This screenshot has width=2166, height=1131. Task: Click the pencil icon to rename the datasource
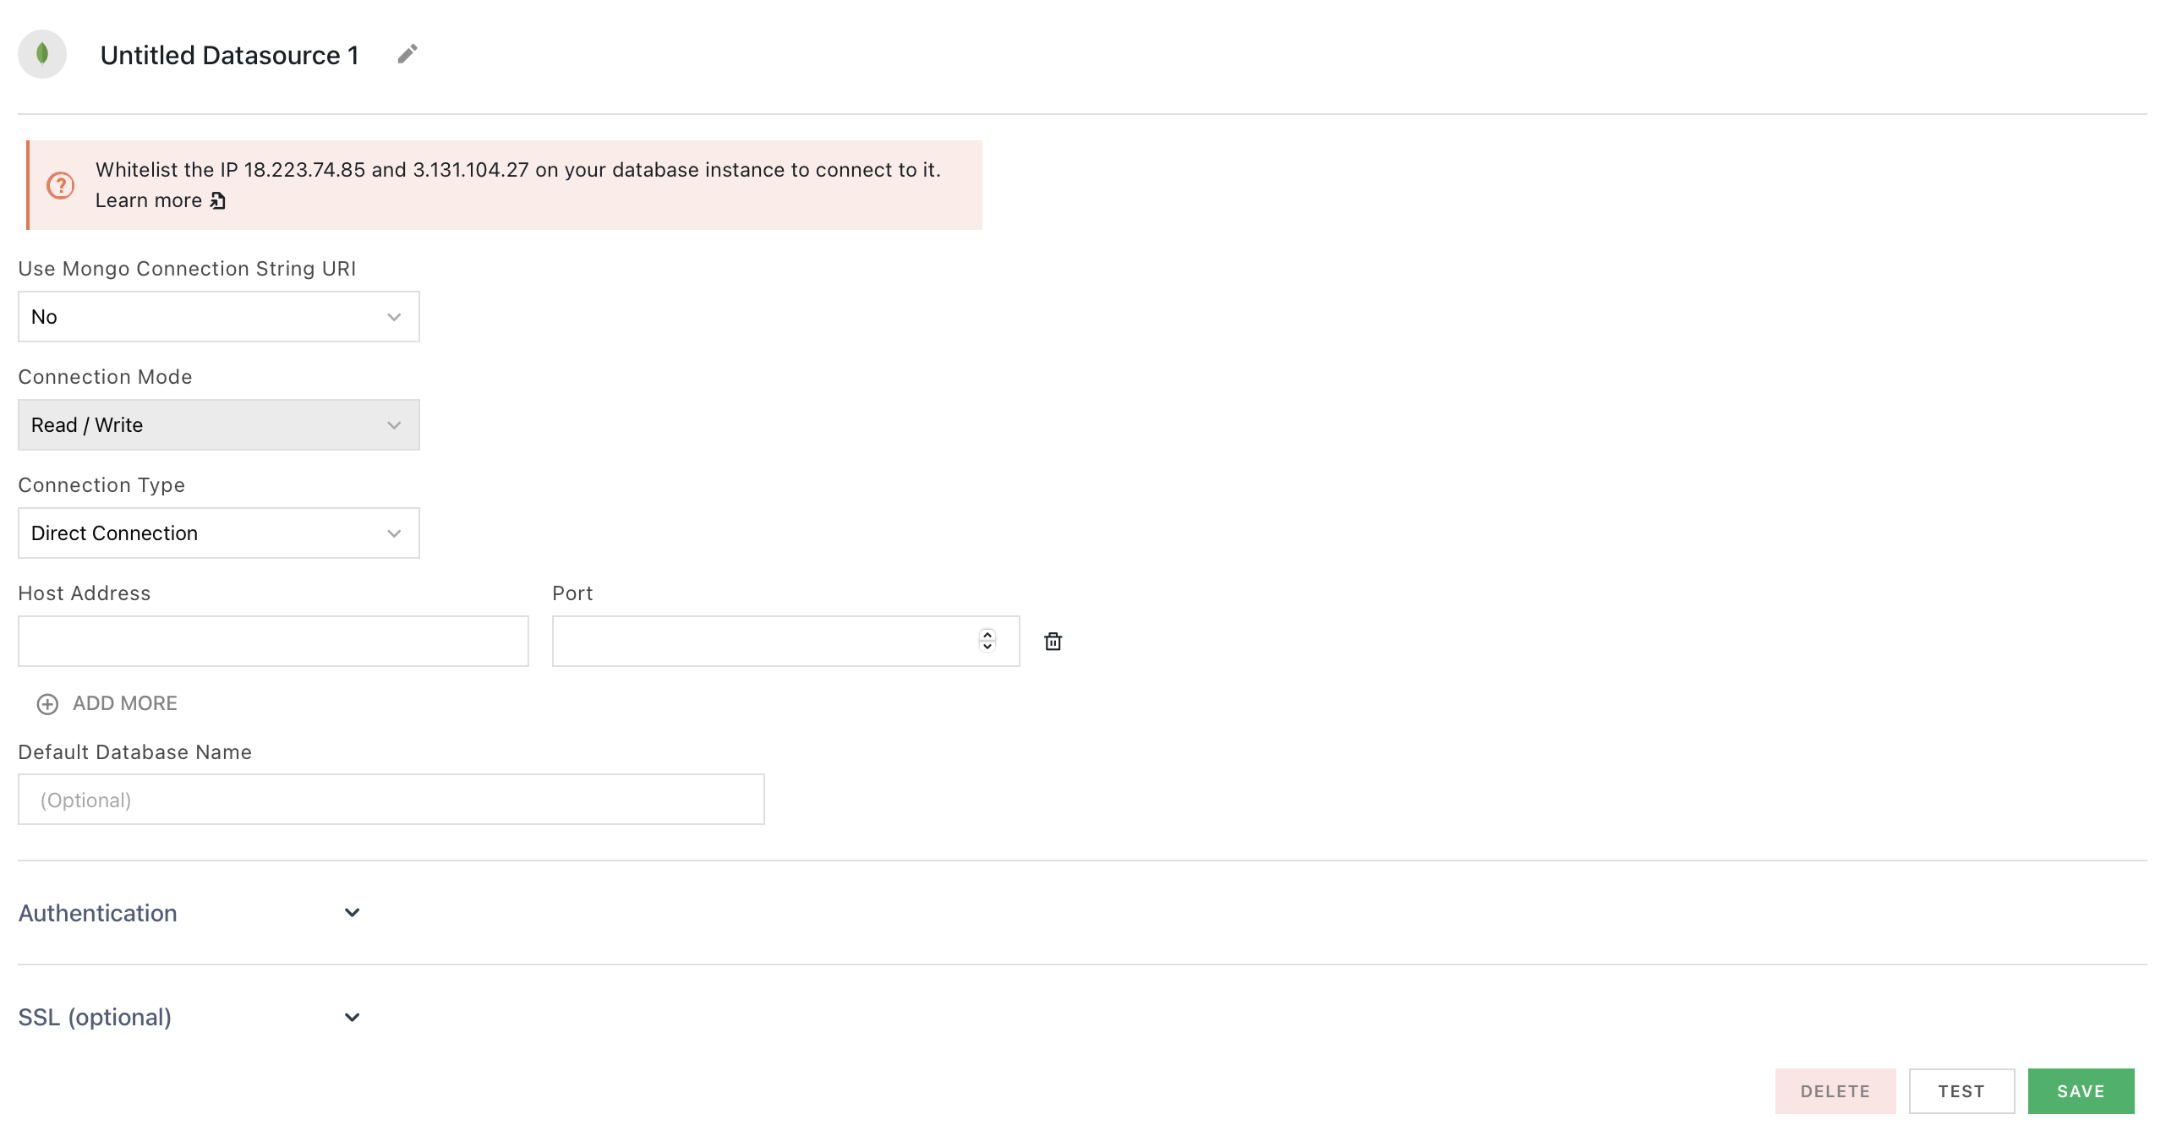pyautogui.click(x=407, y=53)
